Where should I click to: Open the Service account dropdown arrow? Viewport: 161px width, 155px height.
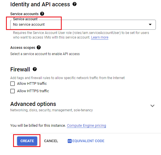click(150, 25)
